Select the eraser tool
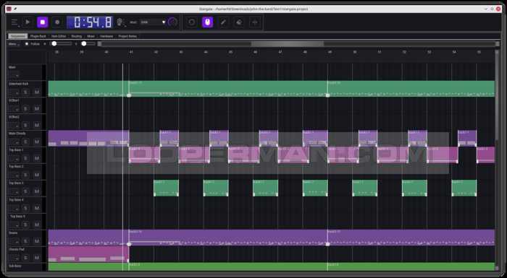Viewport: 507px width, 278px height. tap(239, 22)
